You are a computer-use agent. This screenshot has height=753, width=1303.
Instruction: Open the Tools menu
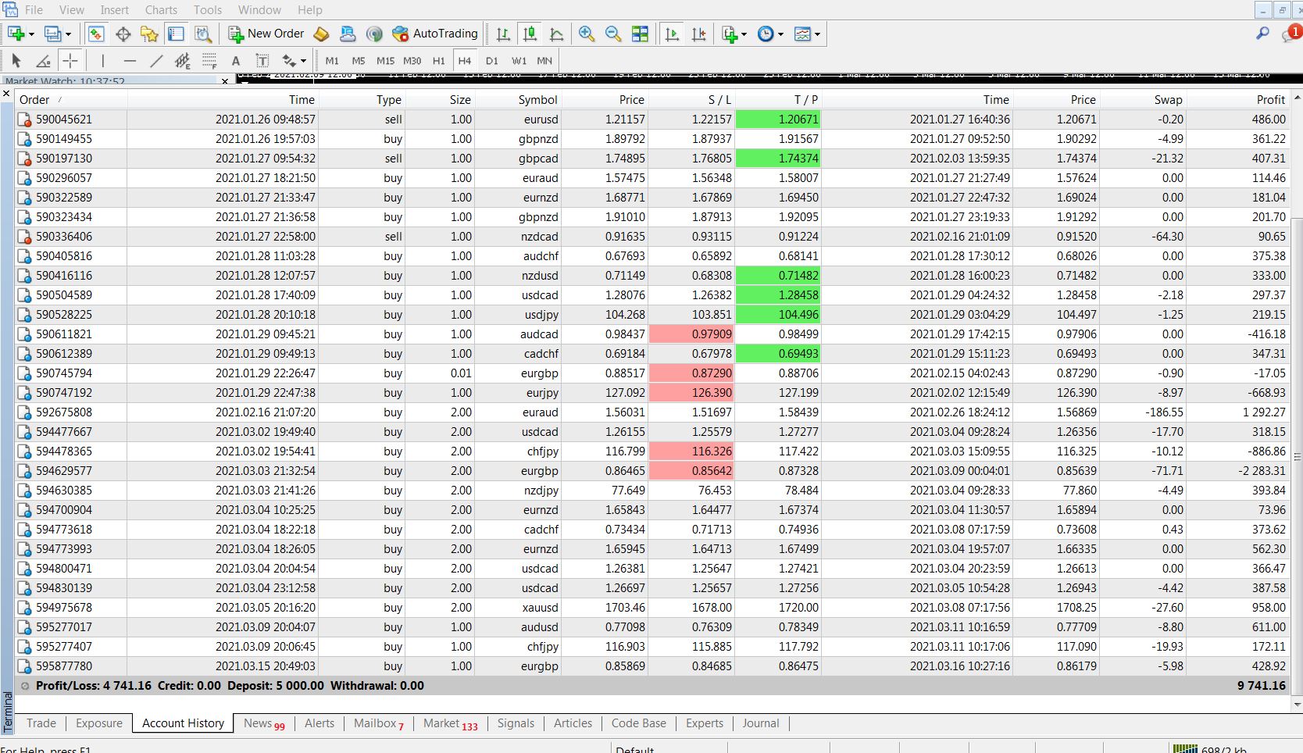coord(208,9)
